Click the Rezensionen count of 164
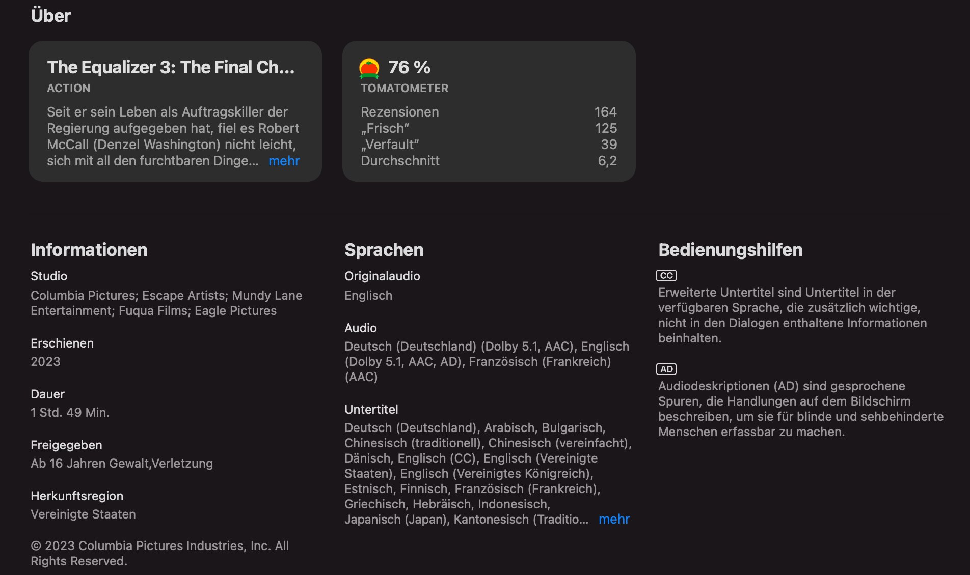 pyautogui.click(x=605, y=112)
